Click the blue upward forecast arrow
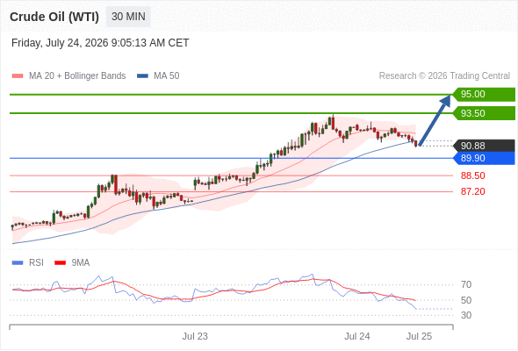The height and width of the screenshot is (351, 518). (435, 120)
